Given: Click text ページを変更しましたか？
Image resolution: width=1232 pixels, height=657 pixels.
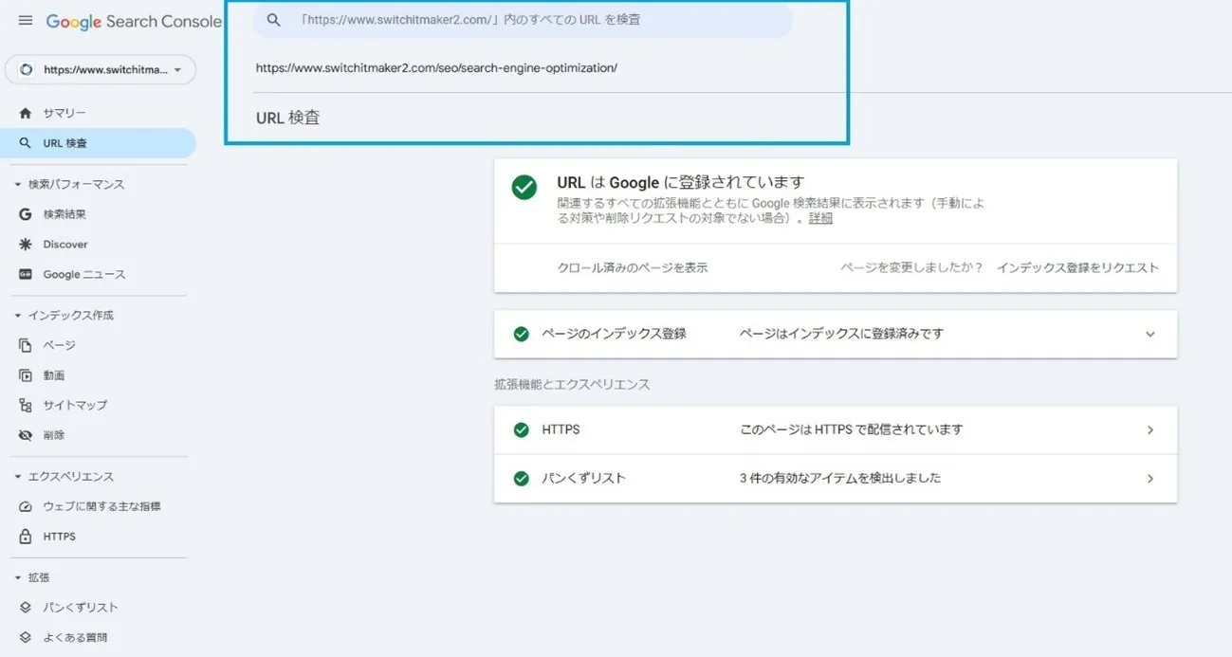Looking at the screenshot, I should pyautogui.click(x=911, y=267).
